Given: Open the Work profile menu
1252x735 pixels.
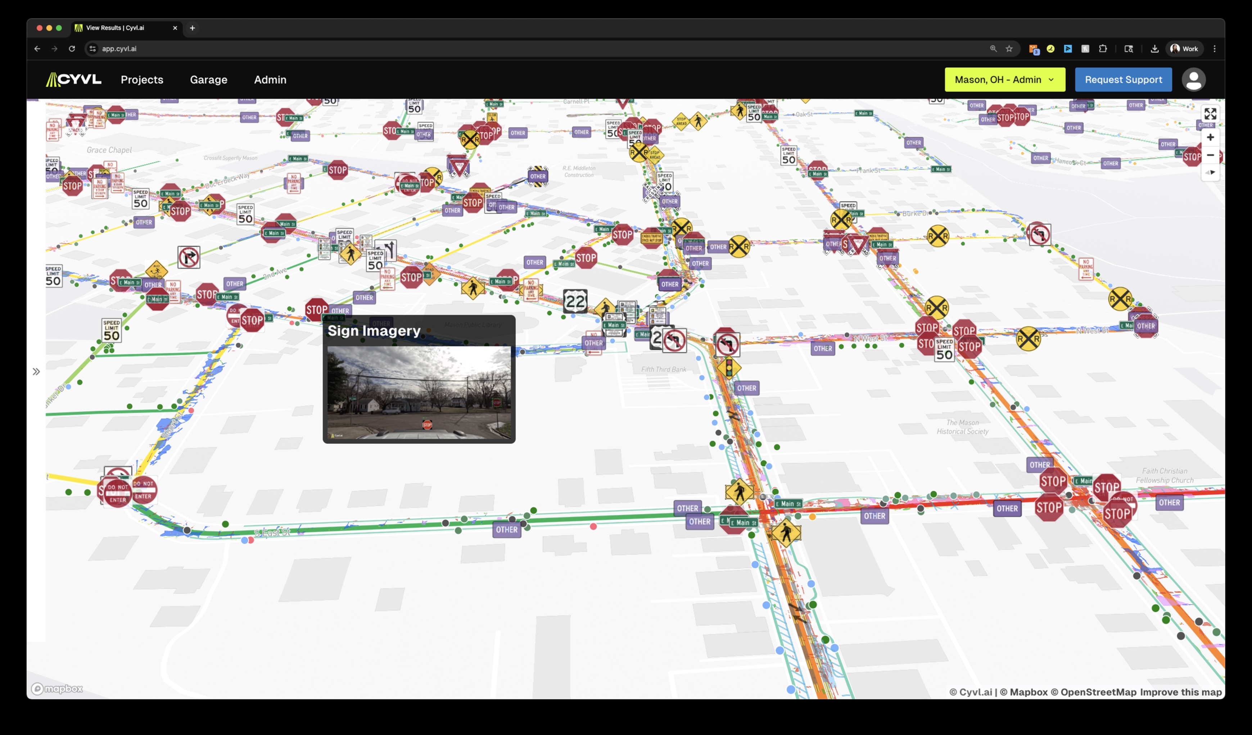Looking at the screenshot, I should click(1184, 49).
